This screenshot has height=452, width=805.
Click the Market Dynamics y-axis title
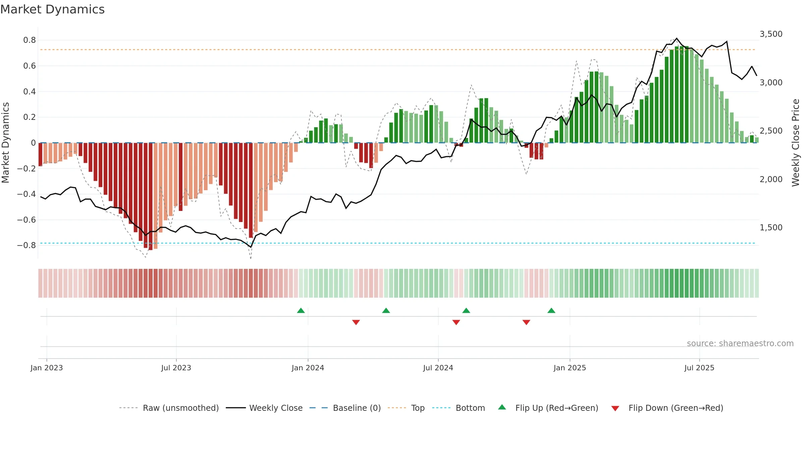[5, 143]
